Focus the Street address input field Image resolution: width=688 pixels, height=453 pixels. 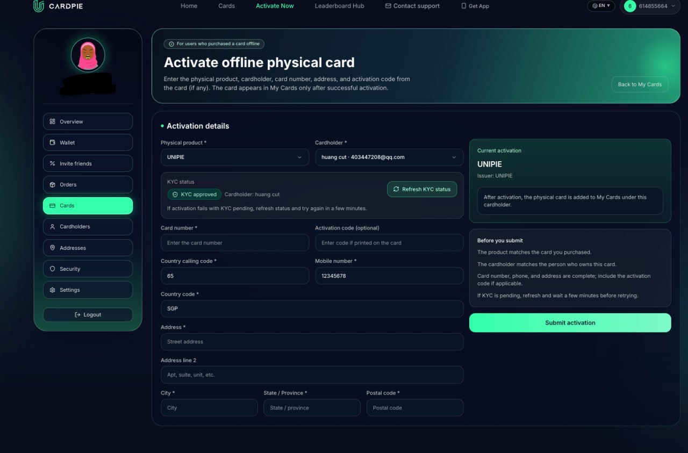(312, 342)
